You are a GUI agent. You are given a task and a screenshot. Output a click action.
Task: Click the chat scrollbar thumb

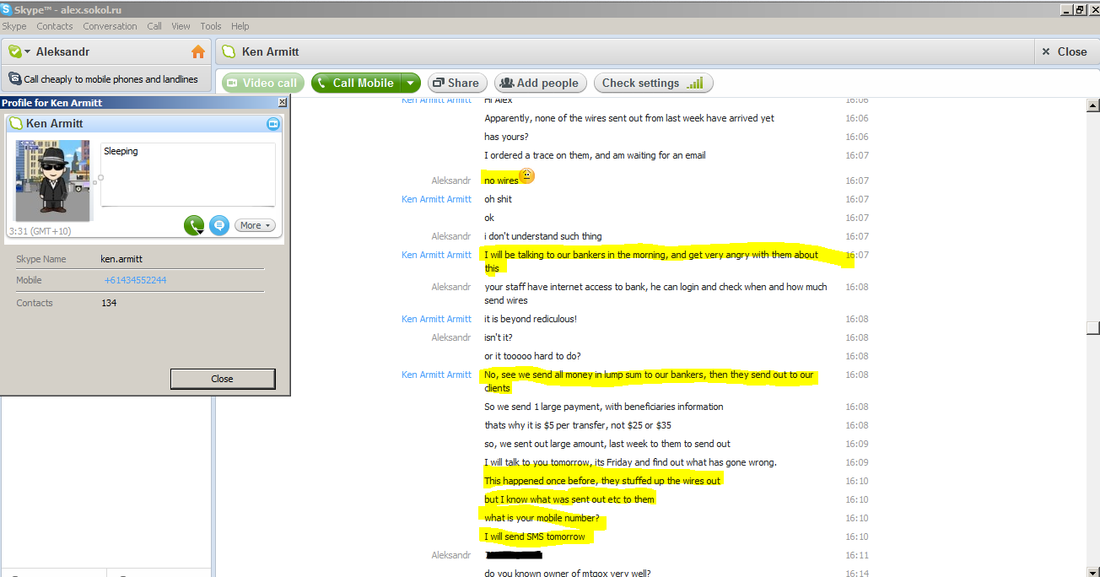click(x=1093, y=328)
